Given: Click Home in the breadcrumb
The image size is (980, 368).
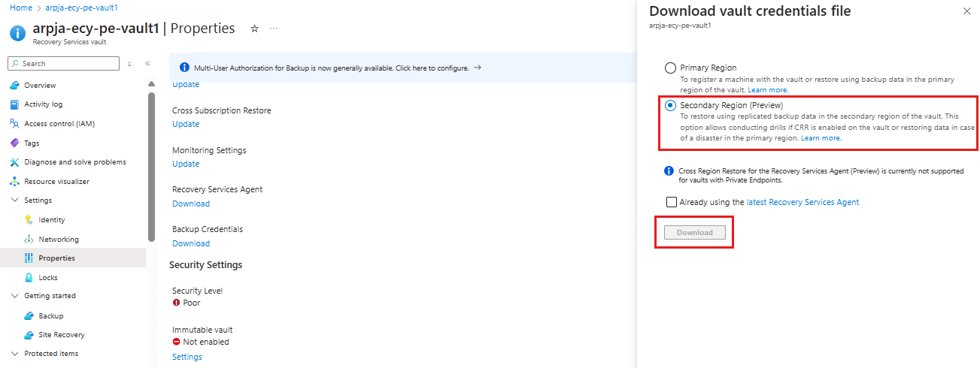Looking at the screenshot, I should [x=22, y=8].
